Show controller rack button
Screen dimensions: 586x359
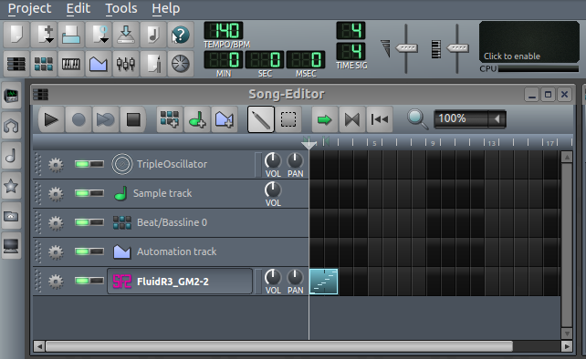coord(181,64)
